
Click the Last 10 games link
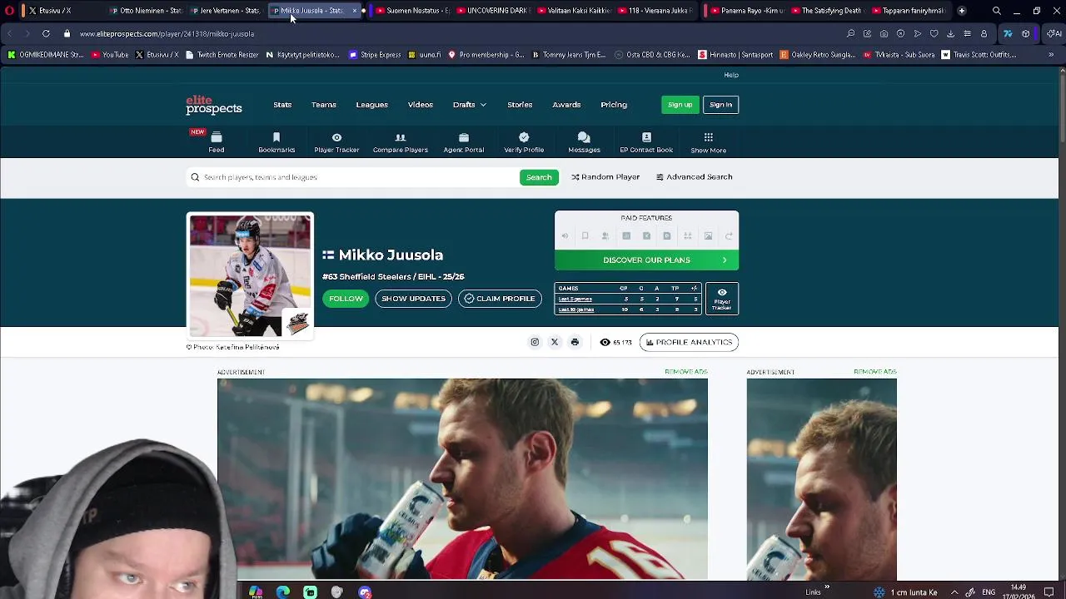pos(576,309)
